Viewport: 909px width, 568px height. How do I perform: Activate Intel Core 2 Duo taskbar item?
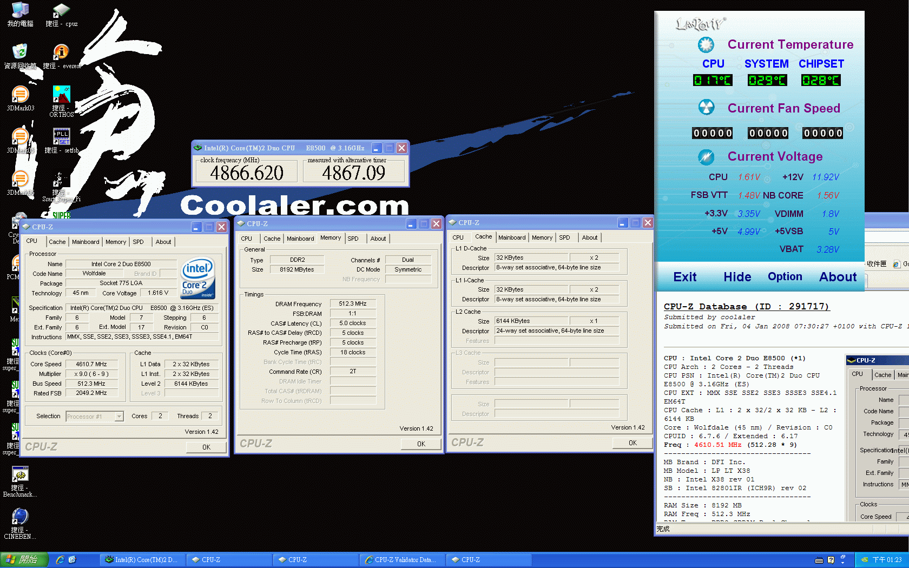pyautogui.click(x=142, y=560)
